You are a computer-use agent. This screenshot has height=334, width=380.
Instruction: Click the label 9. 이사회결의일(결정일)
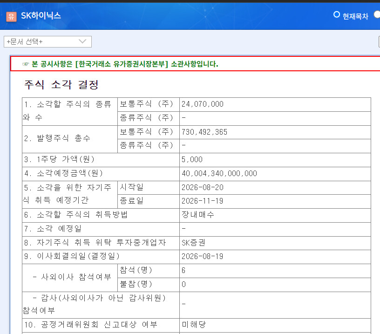click(x=72, y=256)
